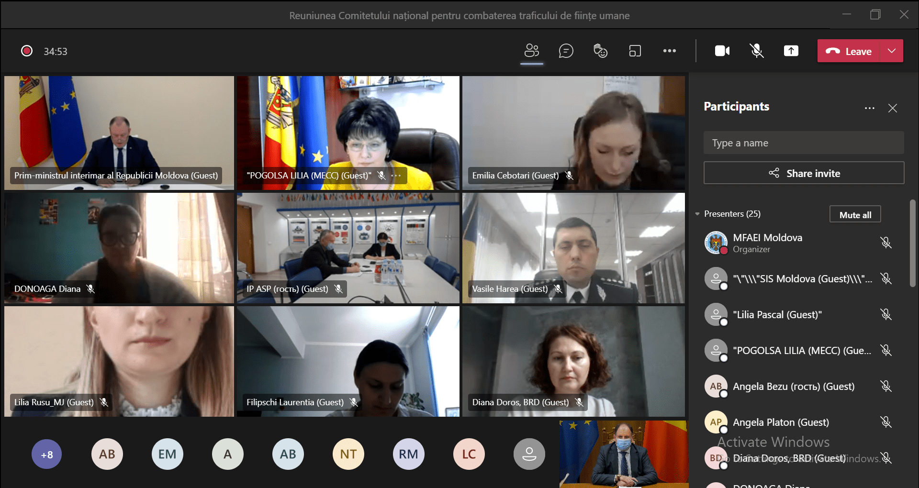Open the Show participants icon
The width and height of the screenshot is (919, 488).
point(532,51)
